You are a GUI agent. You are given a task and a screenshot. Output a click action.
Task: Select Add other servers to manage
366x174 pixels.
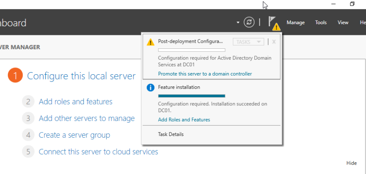(86, 118)
